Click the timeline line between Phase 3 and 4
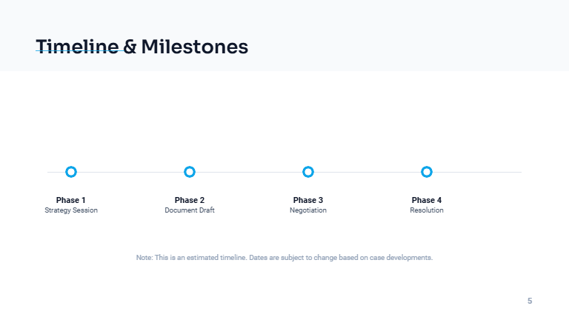Screen dimensions: 569x320 point(367,172)
